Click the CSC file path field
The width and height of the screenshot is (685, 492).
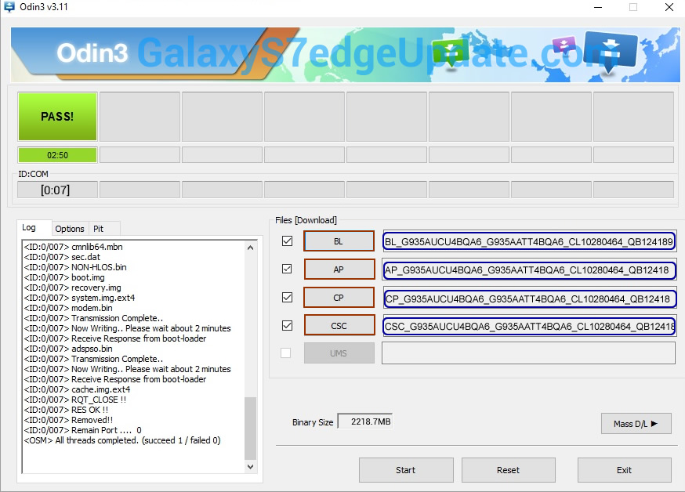529,326
